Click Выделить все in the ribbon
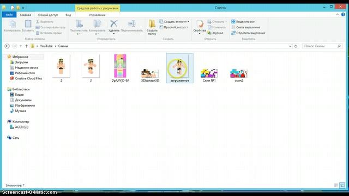349x196 pixels. pos(243,22)
